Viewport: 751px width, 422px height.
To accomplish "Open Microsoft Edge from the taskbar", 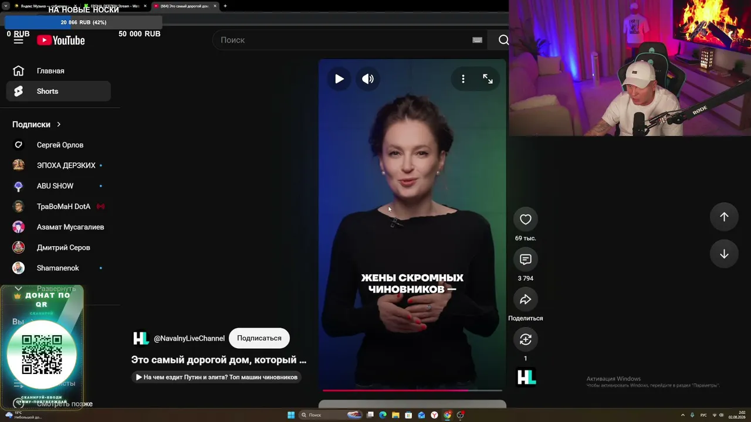I will point(383,415).
